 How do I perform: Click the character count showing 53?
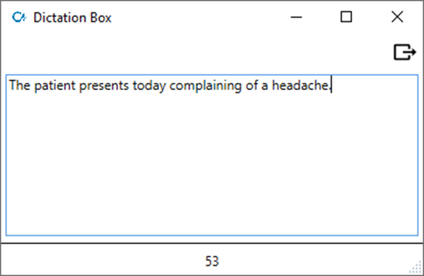pos(212,261)
